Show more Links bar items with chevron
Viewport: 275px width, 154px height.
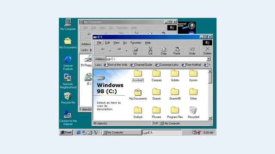(x=210, y=65)
